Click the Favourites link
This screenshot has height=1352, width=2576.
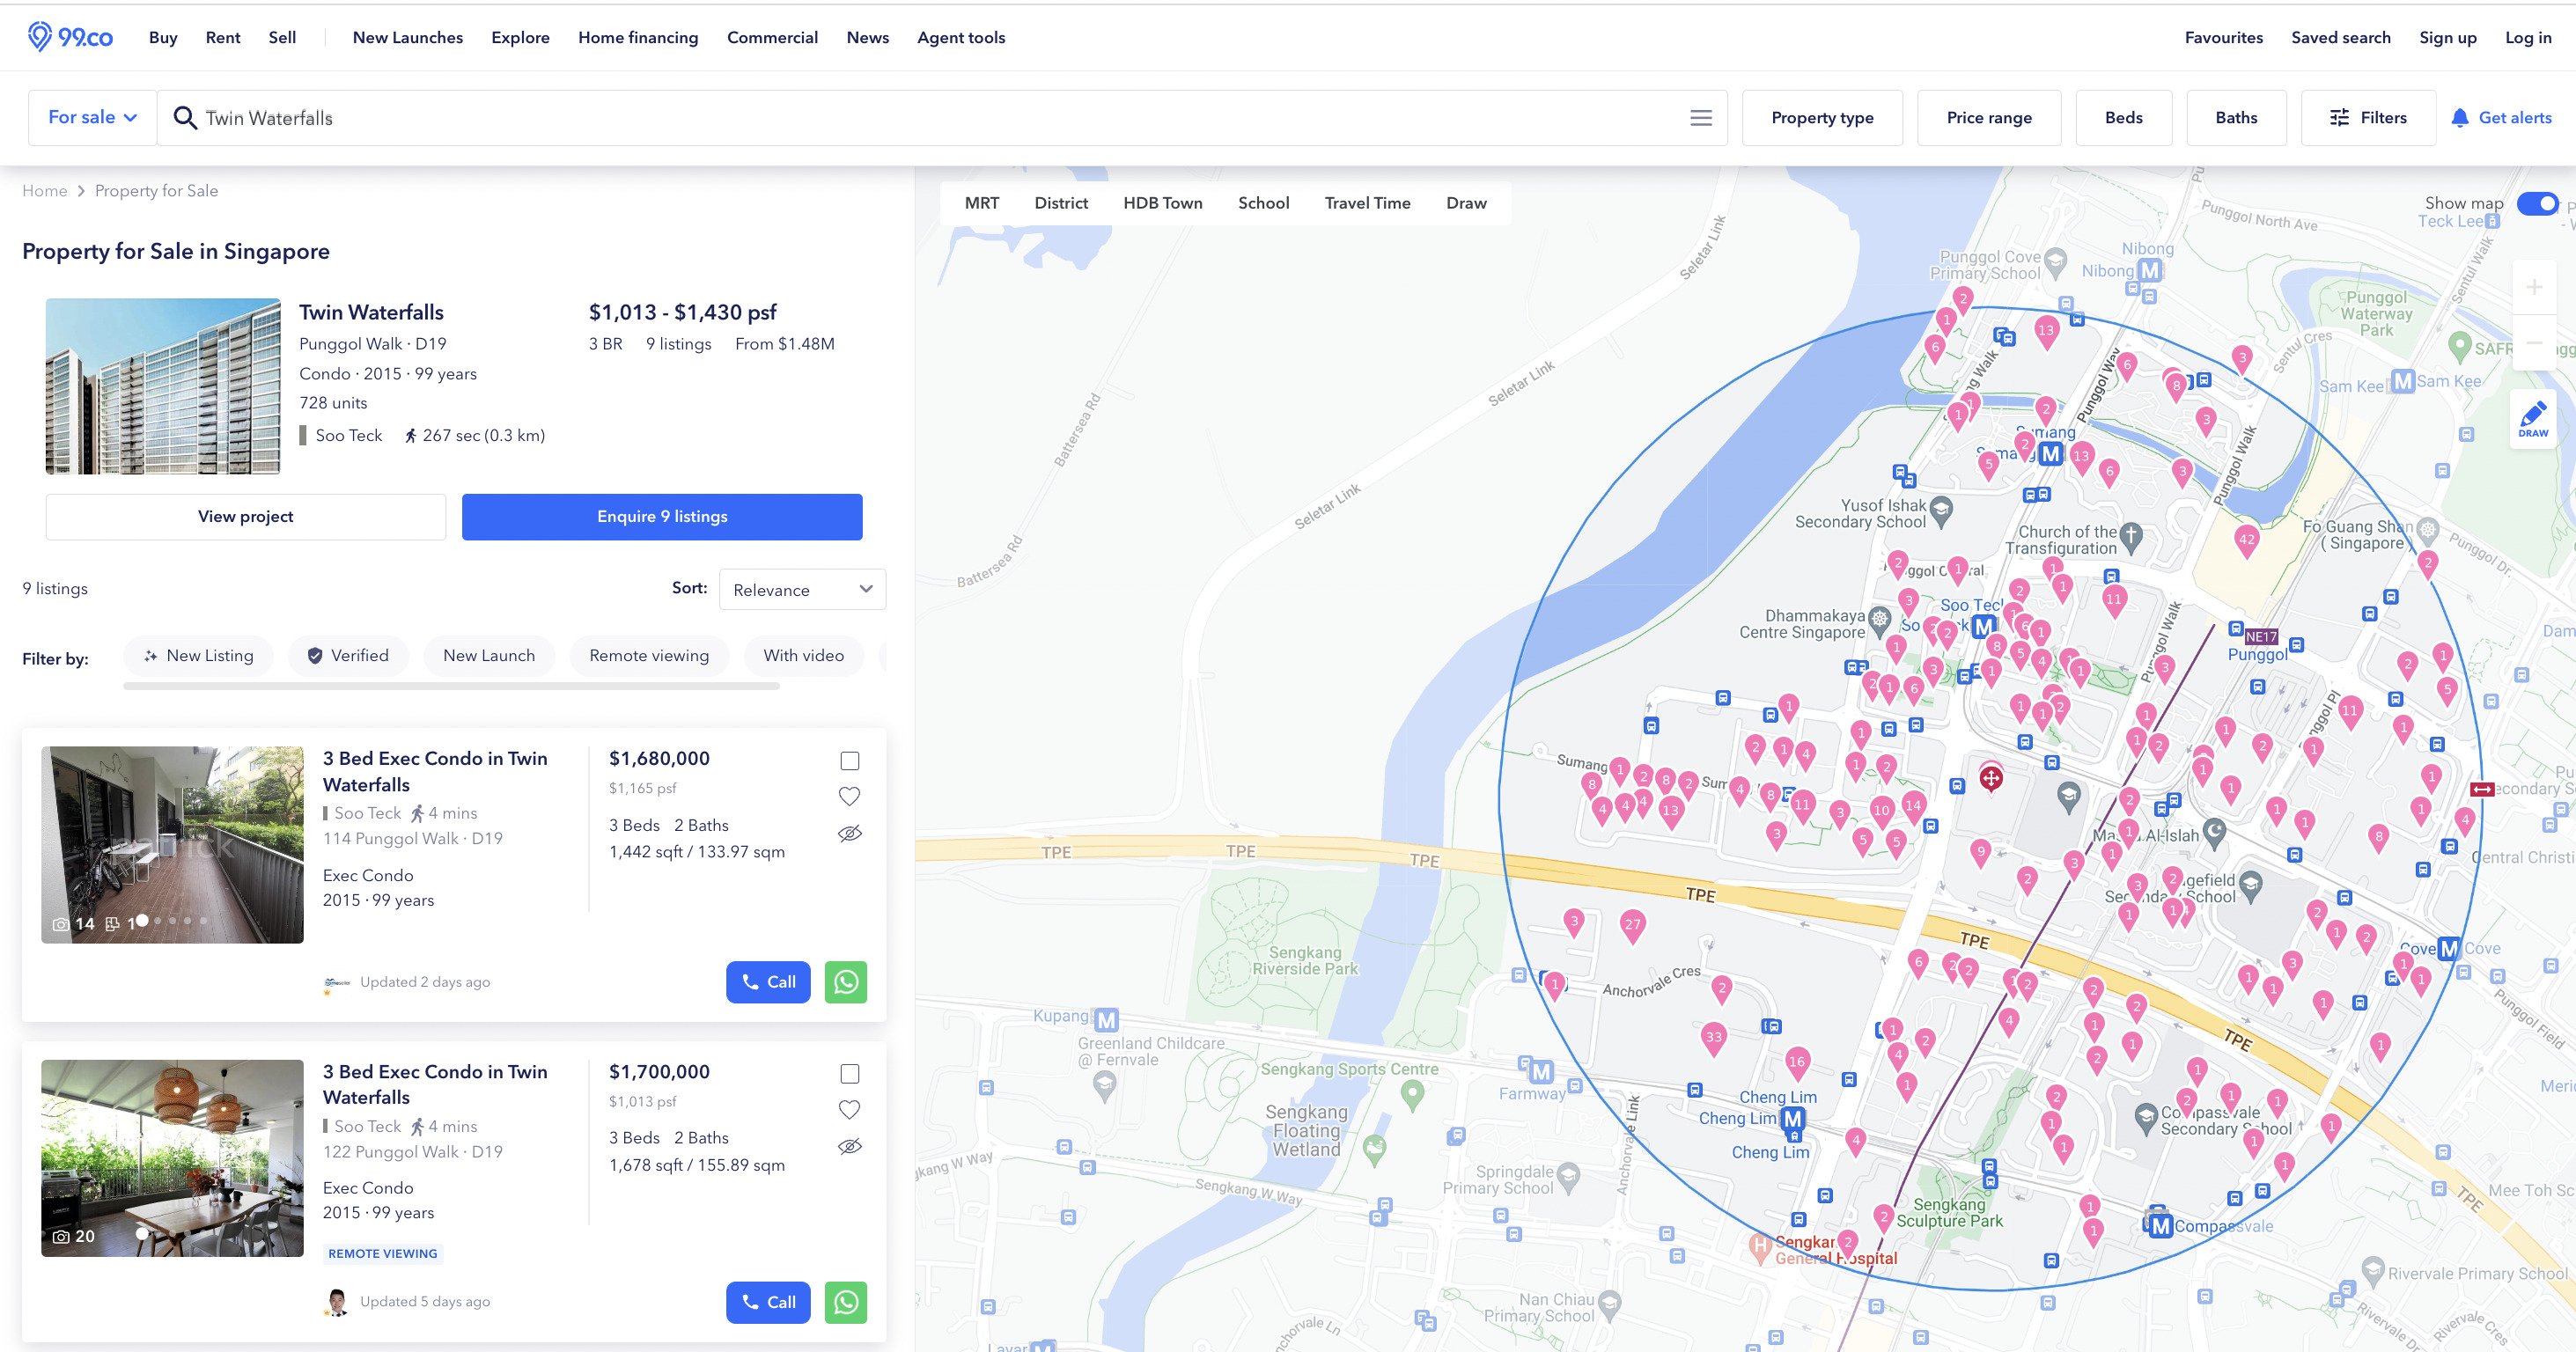(x=2223, y=37)
